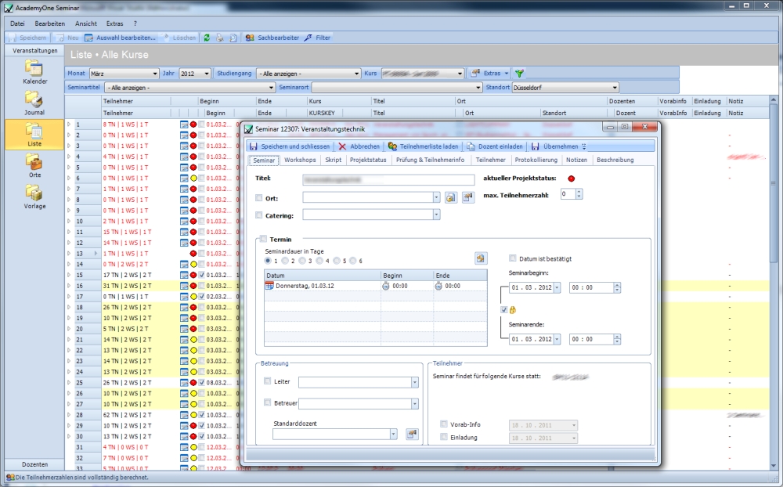Screen dimensions: 783x487
Task: Click the Teilnehmerliste laden icon
Action: tap(393, 146)
